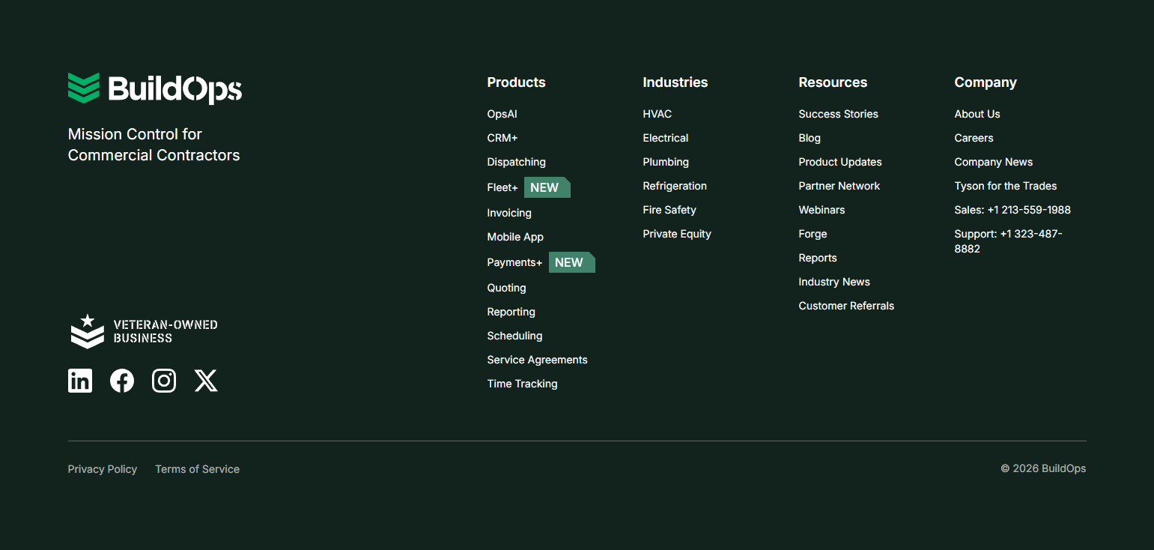The height and width of the screenshot is (550, 1154).
Task: Click the Dispatching link
Action: [x=516, y=161]
